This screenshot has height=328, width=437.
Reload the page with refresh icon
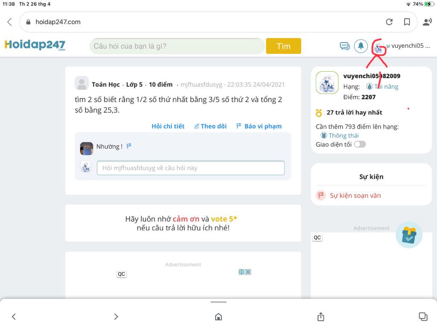click(x=389, y=22)
